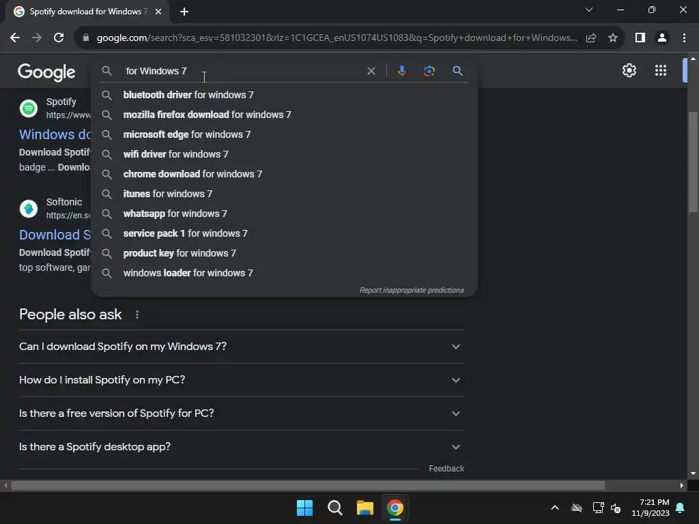This screenshot has height=524, width=699.
Task: Open the clock showing 7:21 PM
Action: [x=651, y=508]
